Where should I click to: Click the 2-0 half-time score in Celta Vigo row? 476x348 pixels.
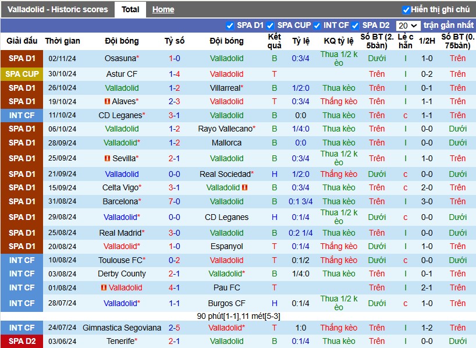[427, 187]
